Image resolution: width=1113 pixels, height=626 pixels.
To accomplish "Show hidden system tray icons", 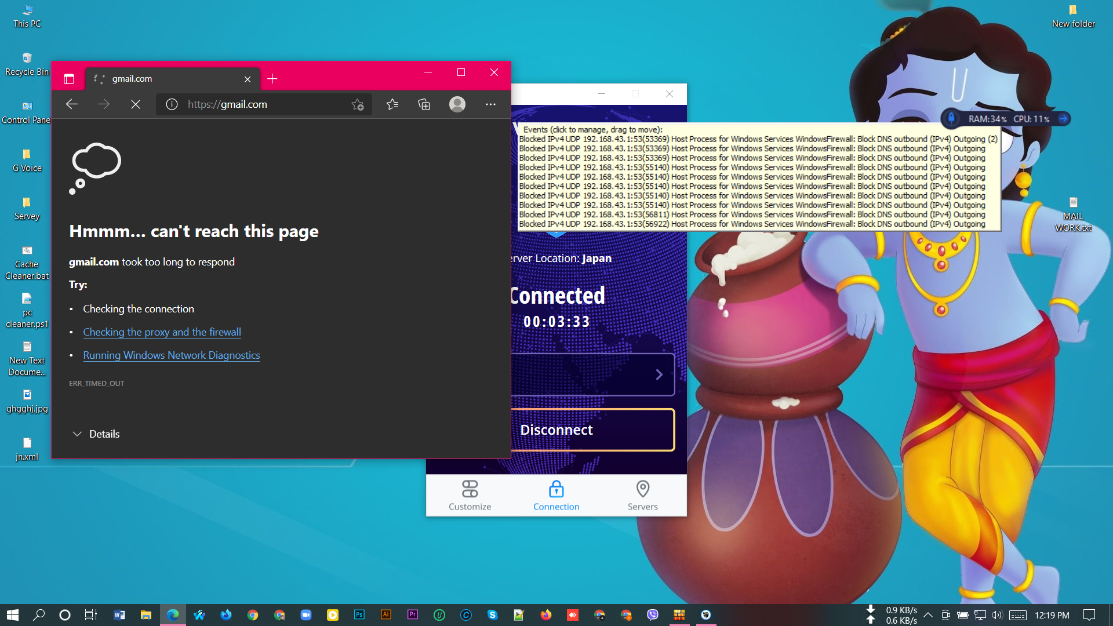I will 928,615.
